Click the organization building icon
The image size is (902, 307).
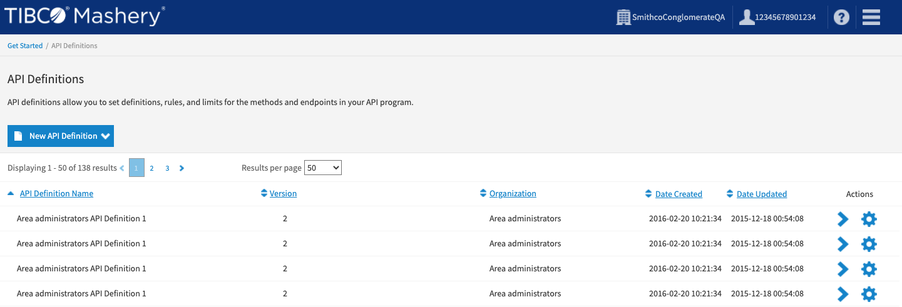tap(623, 18)
